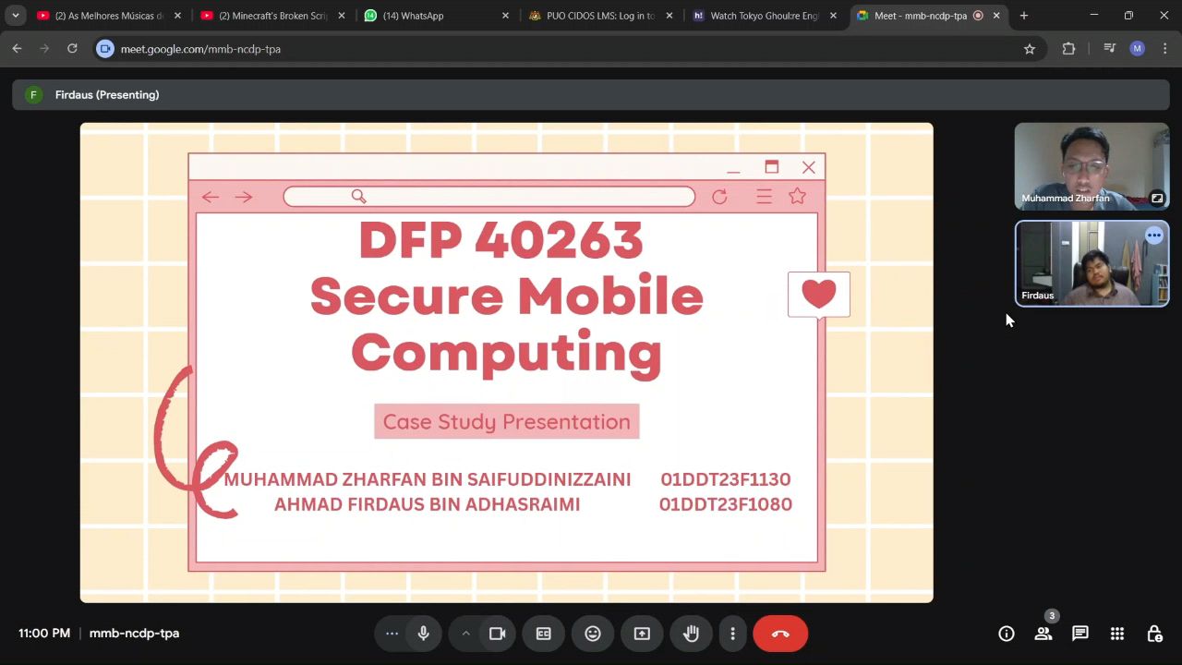Open the emoji reactions button
The image size is (1182, 665).
[x=593, y=634]
